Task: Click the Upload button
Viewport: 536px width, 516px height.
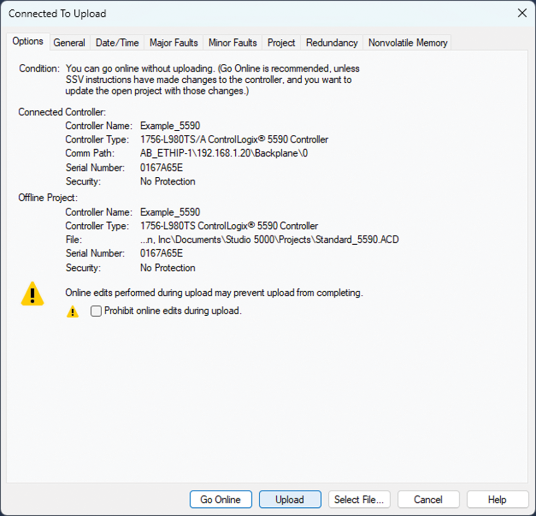Action: tap(290, 500)
